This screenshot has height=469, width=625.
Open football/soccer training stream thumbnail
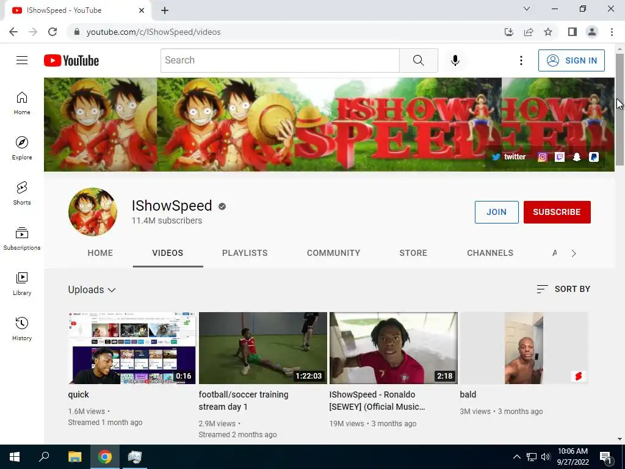coord(262,348)
